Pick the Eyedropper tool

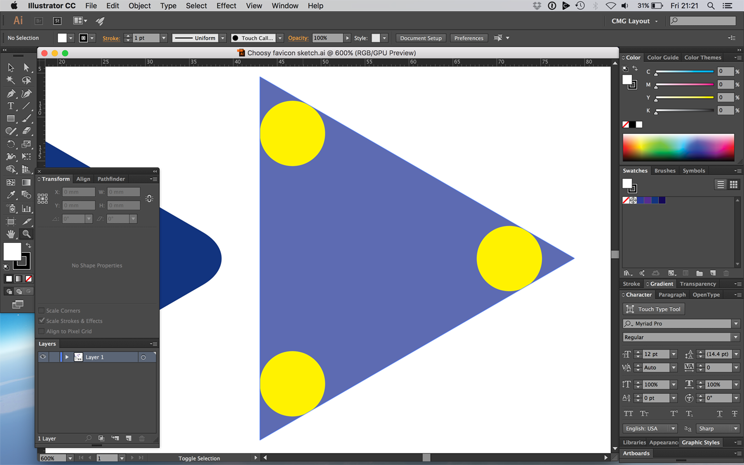(10, 195)
